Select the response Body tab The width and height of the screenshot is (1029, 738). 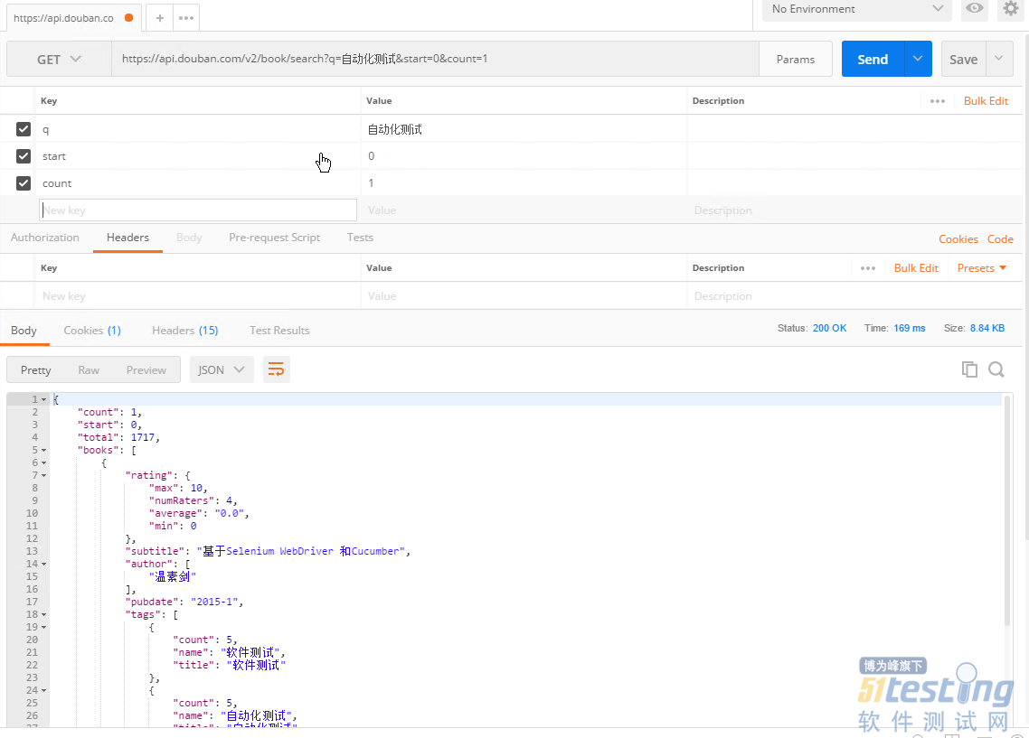coord(24,331)
